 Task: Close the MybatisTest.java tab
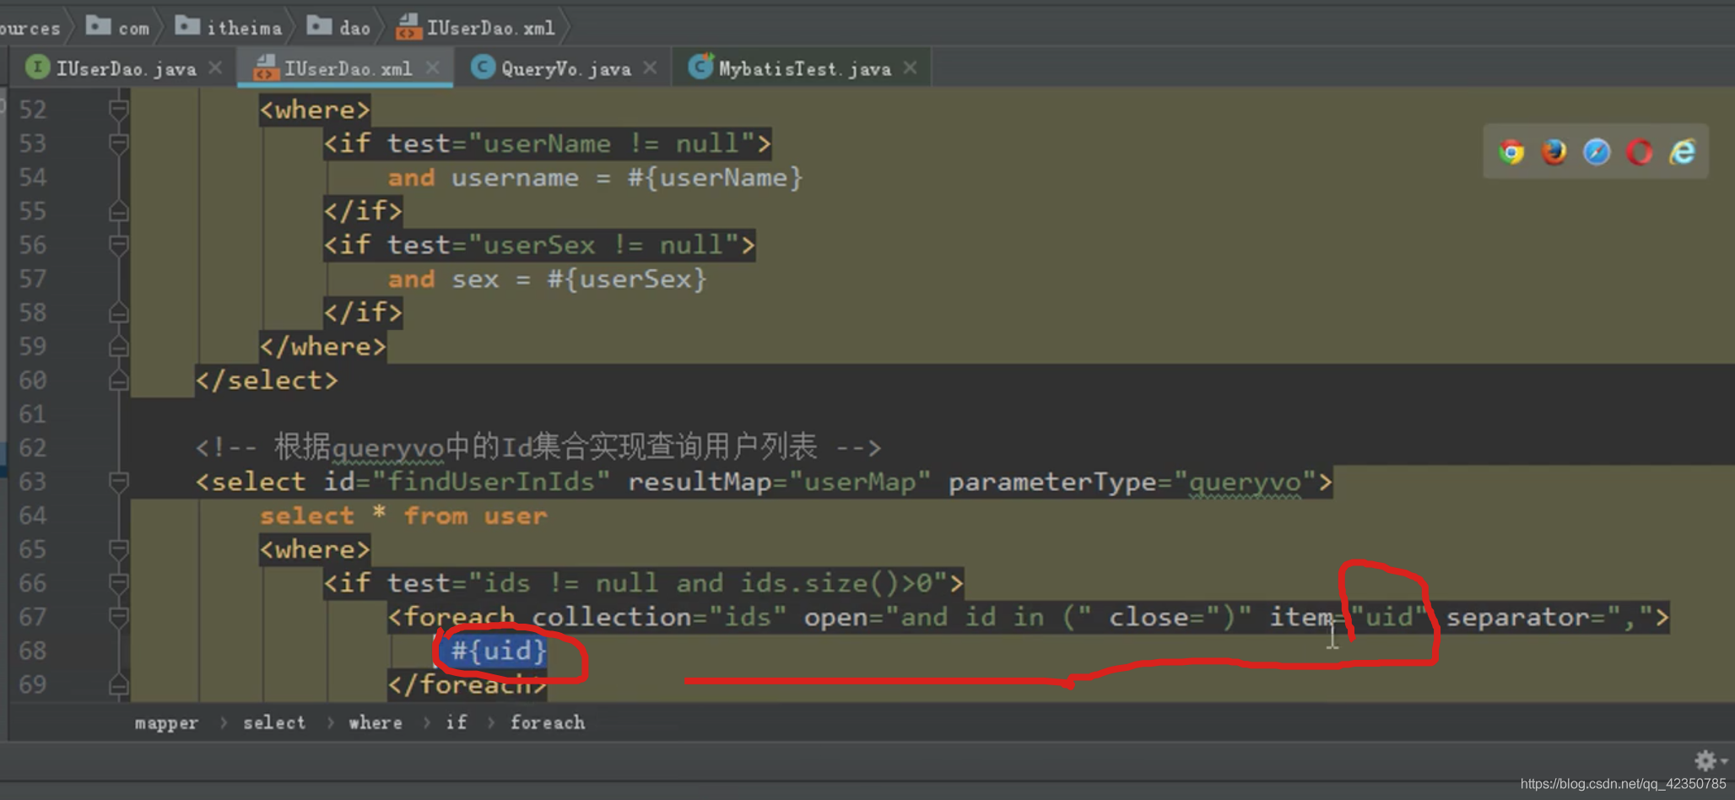coord(910,68)
